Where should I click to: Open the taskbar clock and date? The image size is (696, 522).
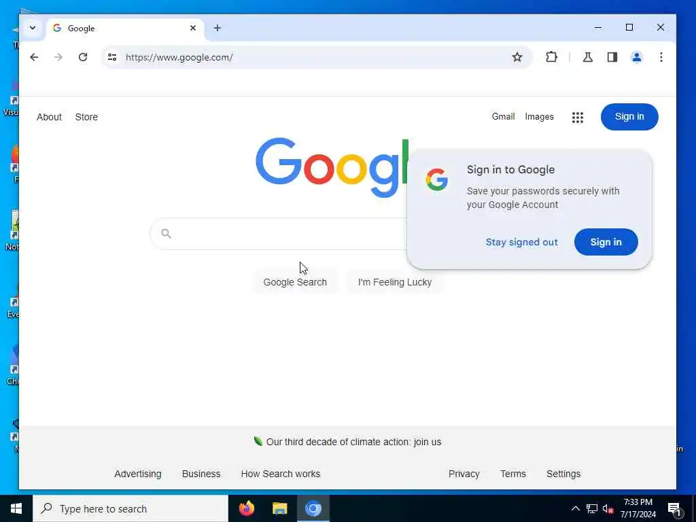coord(638,508)
